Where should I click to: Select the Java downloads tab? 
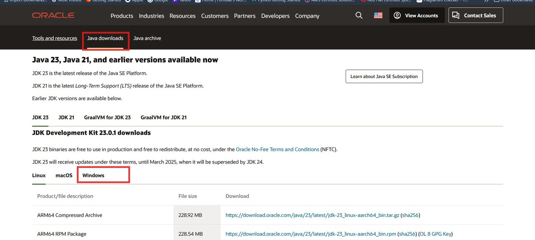coord(105,38)
